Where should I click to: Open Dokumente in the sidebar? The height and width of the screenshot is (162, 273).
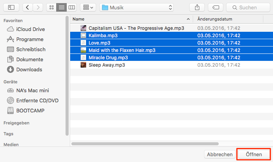(x=29, y=60)
